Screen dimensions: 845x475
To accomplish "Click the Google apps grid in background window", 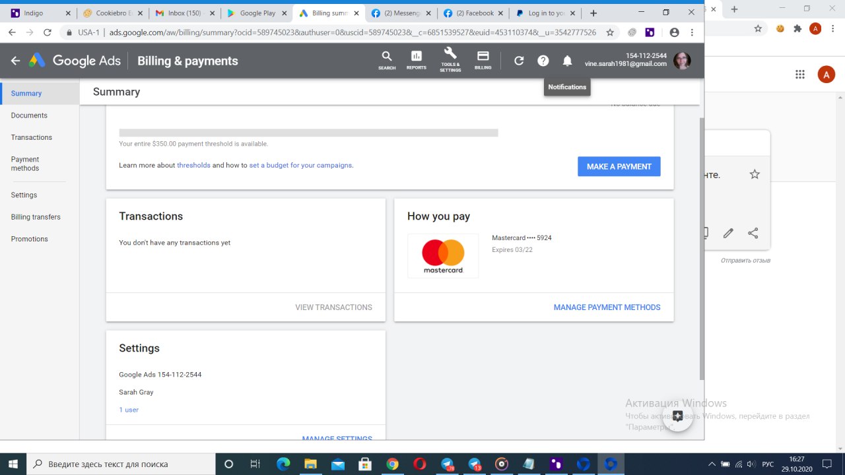I will 800,75.
